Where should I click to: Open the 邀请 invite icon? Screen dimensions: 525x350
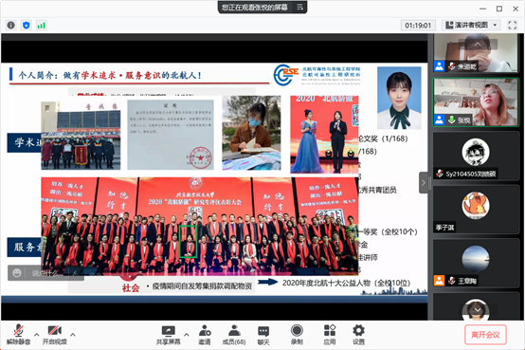(205, 335)
